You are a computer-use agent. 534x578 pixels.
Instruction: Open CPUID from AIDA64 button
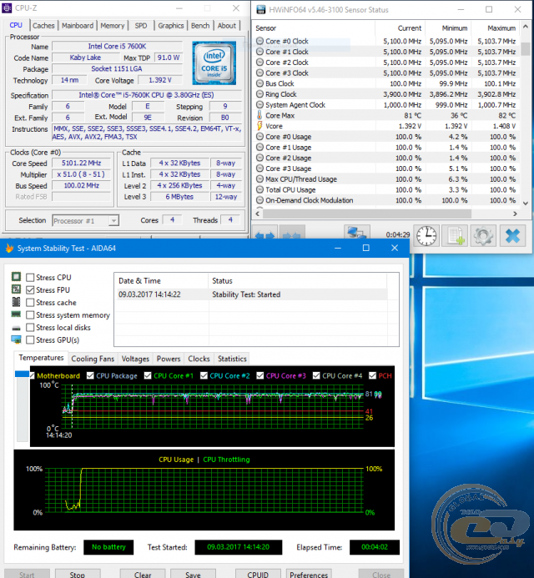click(x=258, y=574)
